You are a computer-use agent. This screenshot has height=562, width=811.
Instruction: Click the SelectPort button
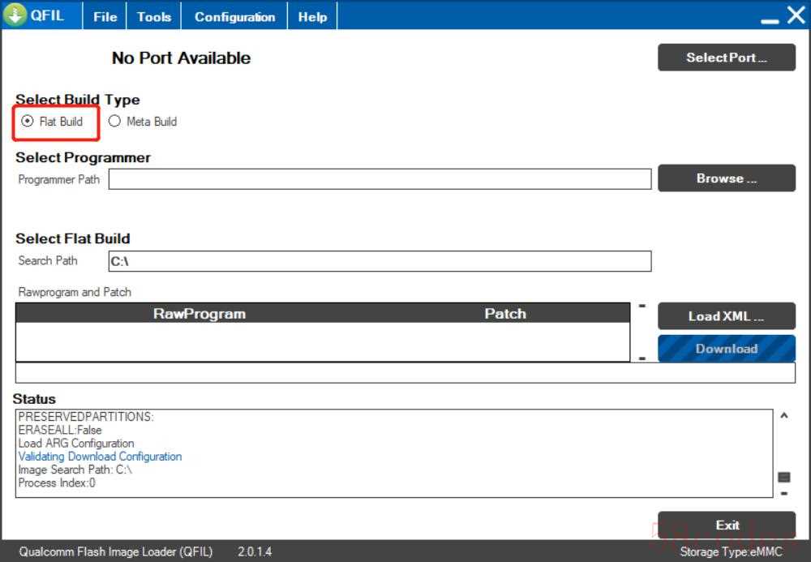726,58
